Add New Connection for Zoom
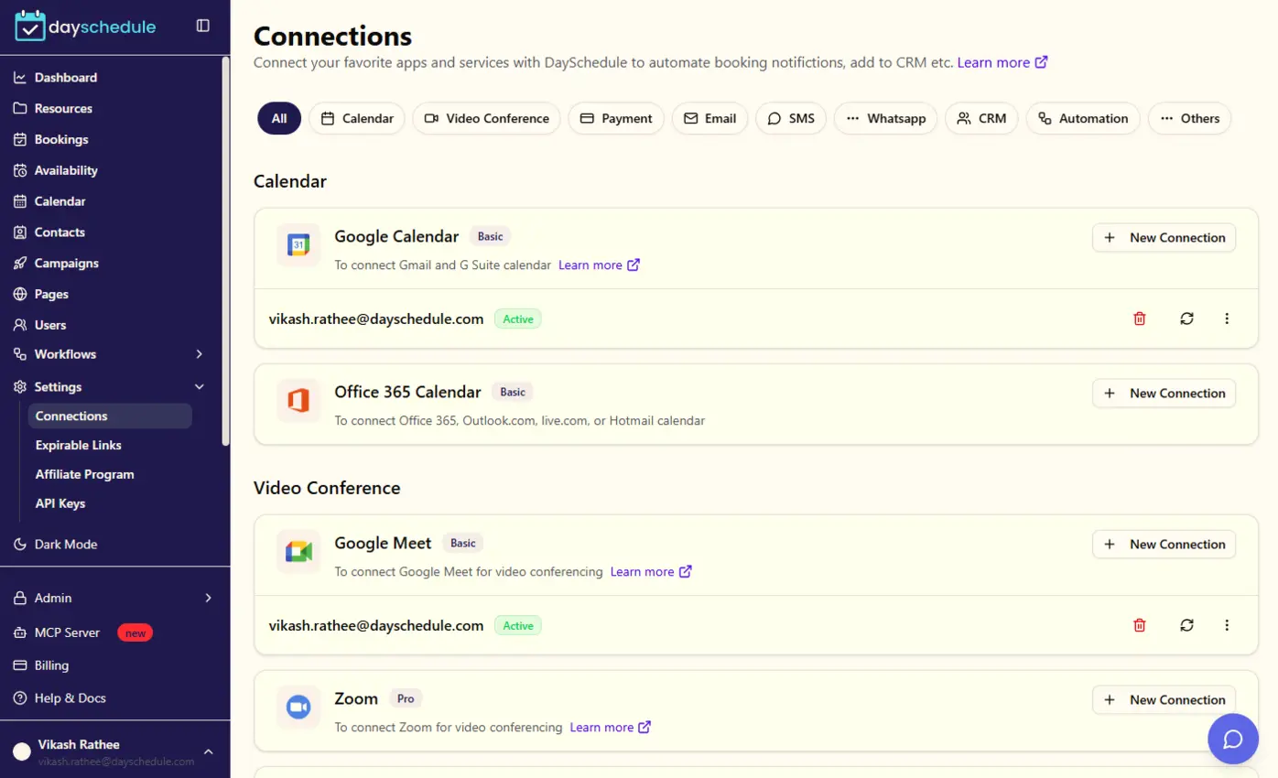 click(x=1164, y=699)
